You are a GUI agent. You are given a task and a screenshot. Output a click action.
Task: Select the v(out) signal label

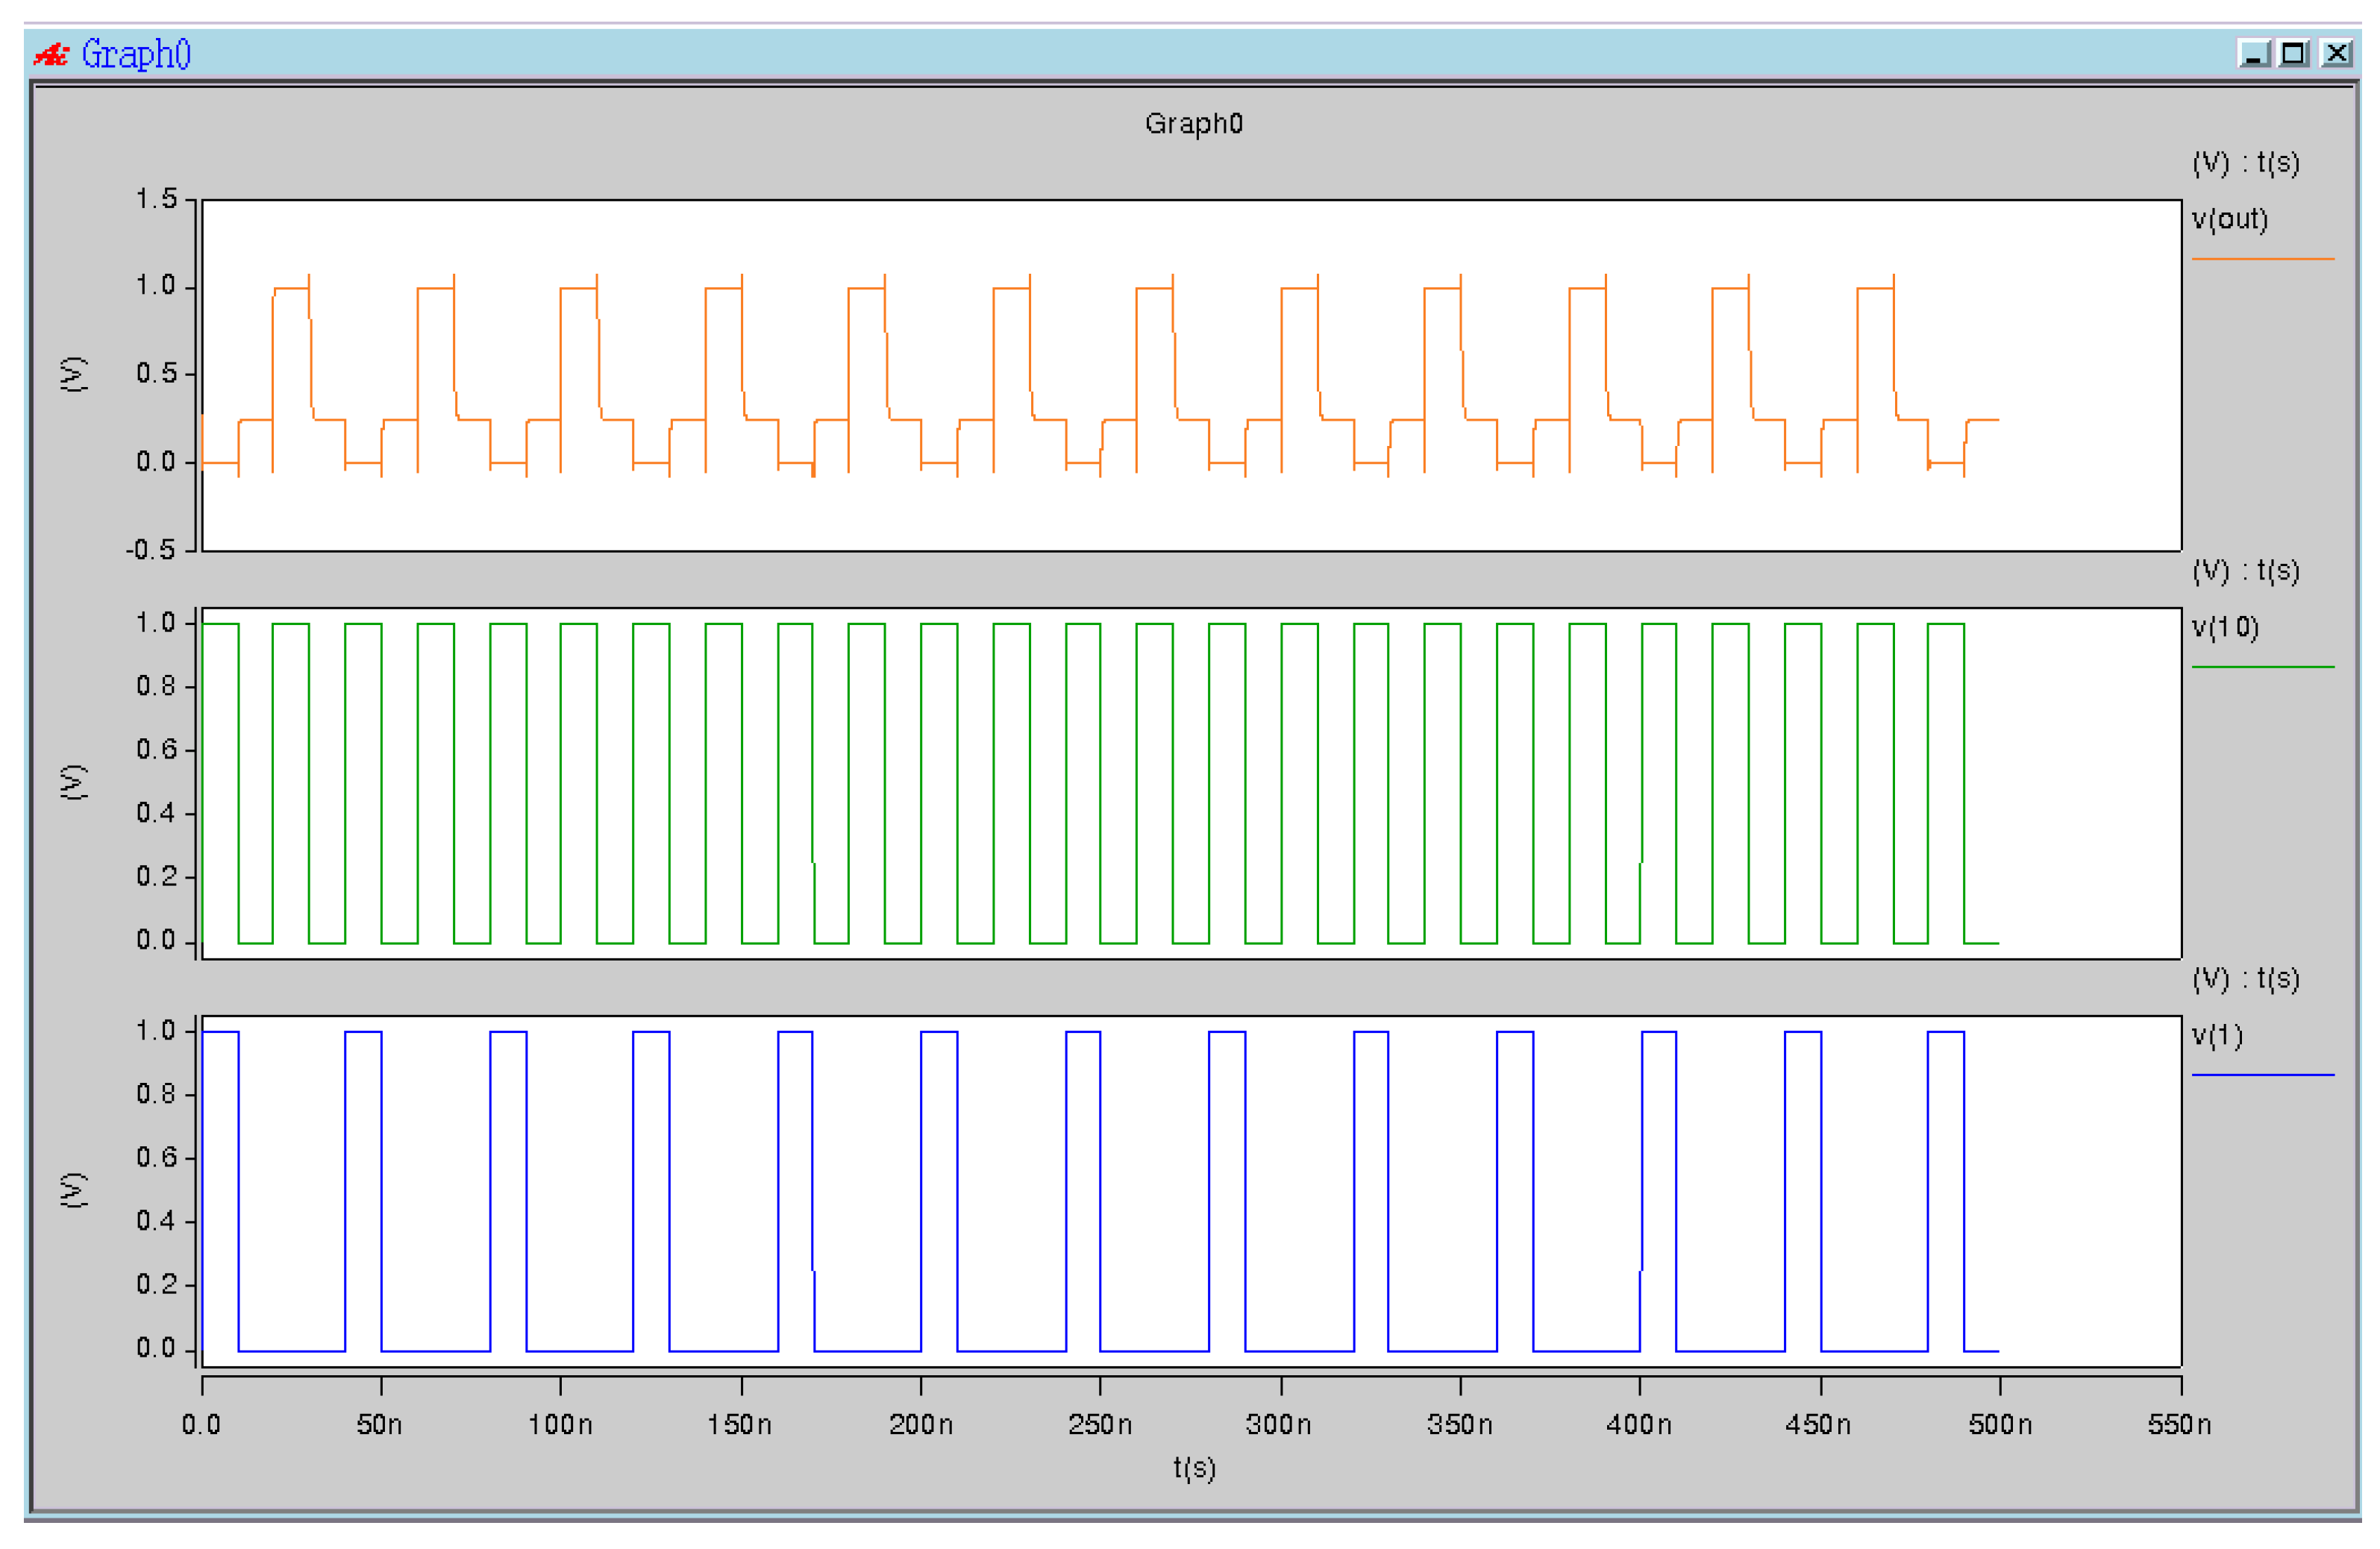pos(2230,220)
